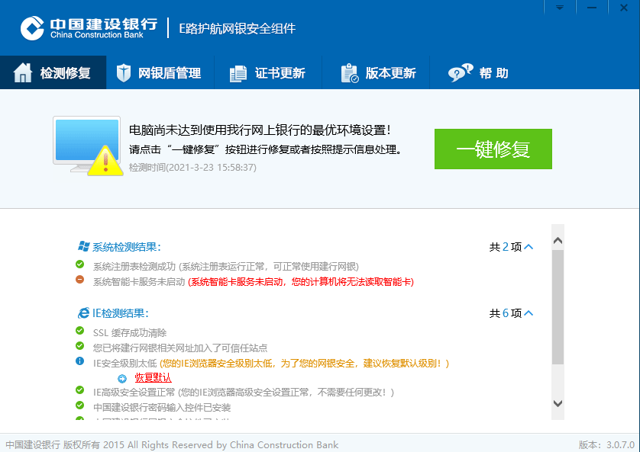Click the orange IE security level warning text

pos(304,364)
